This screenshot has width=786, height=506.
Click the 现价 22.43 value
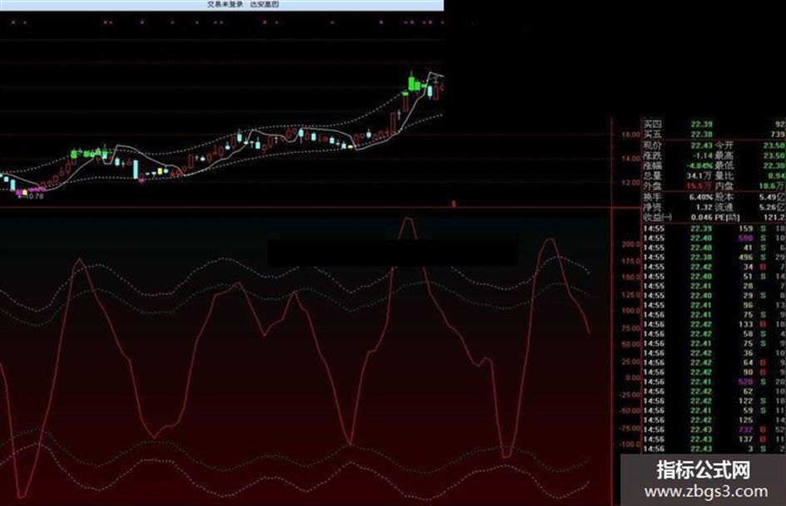(x=701, y=145)
